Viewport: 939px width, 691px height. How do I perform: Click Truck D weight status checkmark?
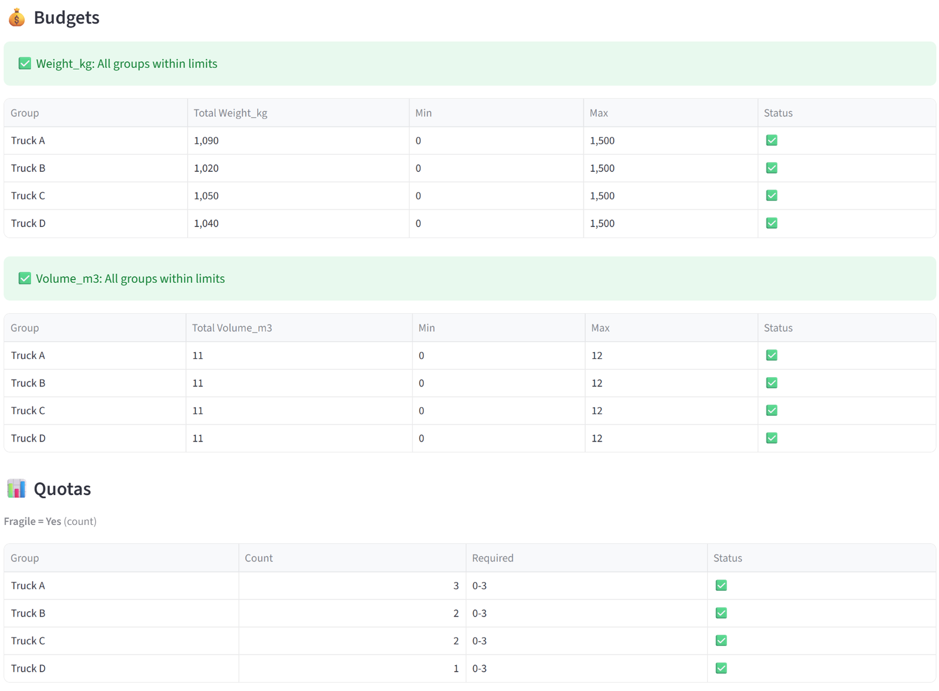click(772, 223)
